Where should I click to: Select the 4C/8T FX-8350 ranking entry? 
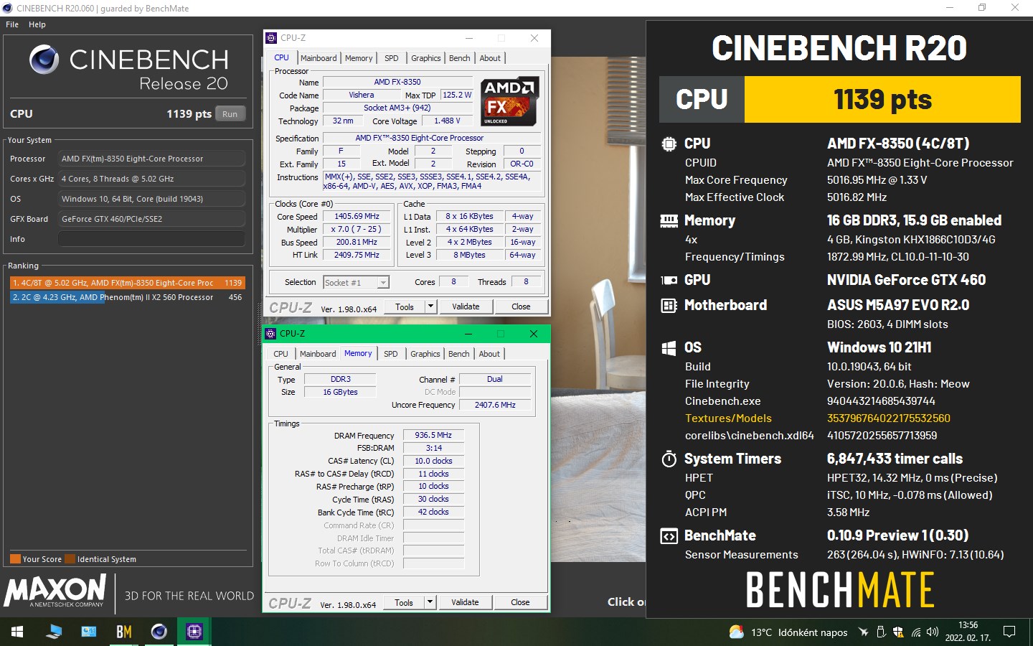coord(127,283)
